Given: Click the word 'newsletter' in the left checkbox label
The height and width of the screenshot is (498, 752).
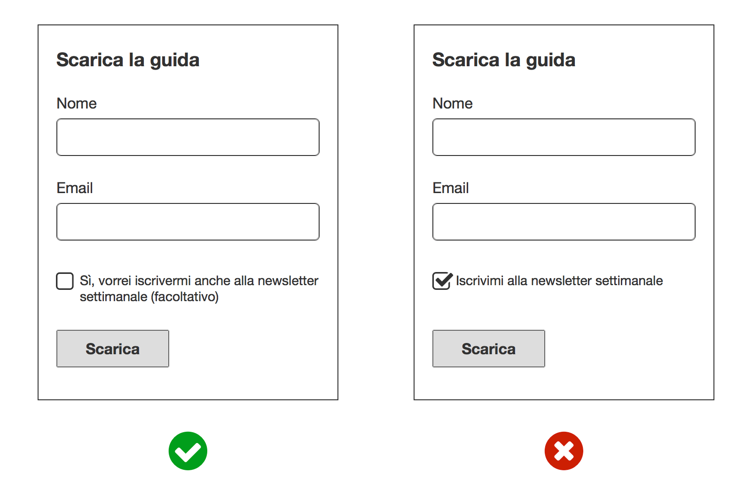Looking at the screenshot, I should (288, 281).
